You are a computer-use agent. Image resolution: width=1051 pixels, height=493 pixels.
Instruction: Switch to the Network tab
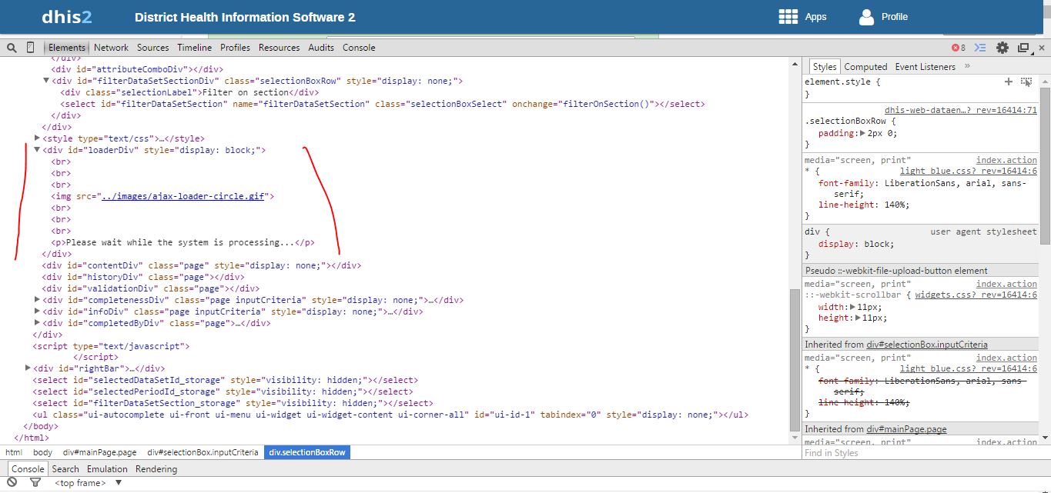tap(111, 48)
